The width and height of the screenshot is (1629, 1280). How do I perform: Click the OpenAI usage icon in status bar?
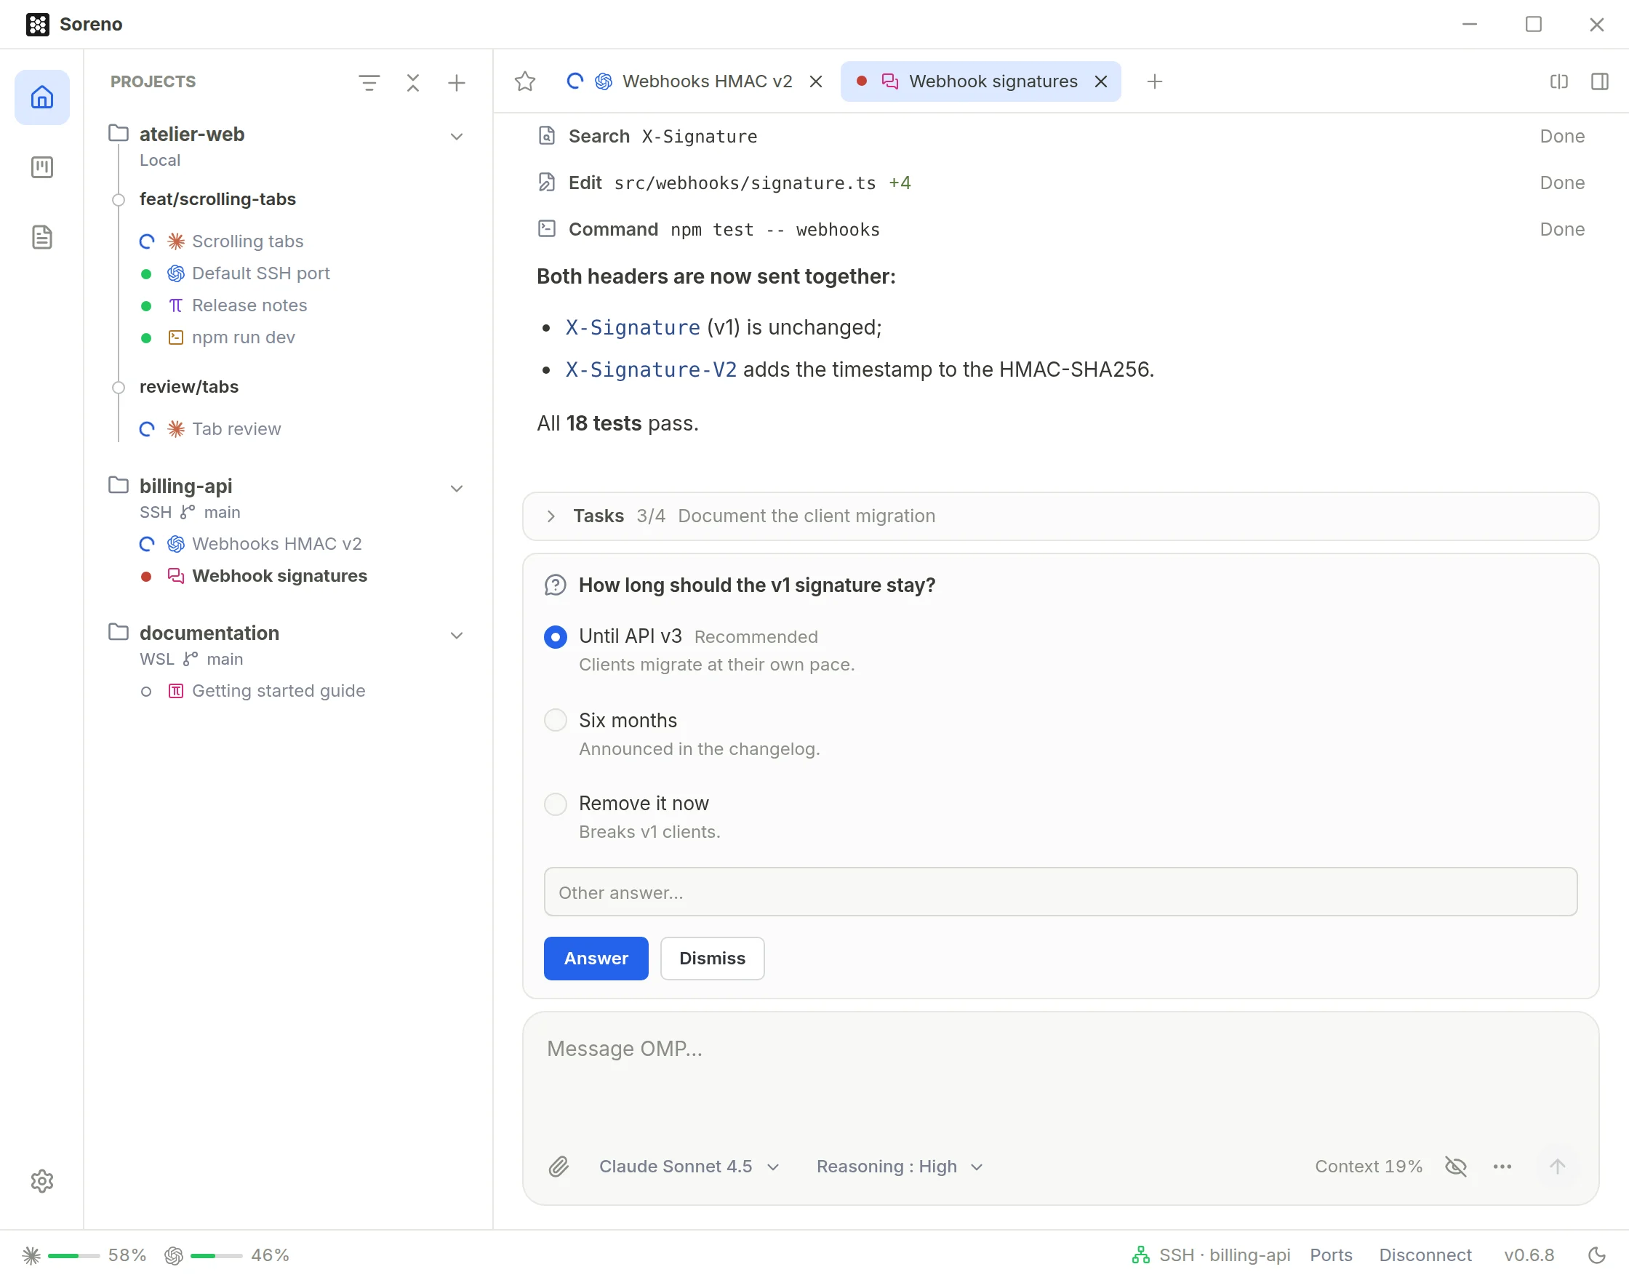click(174, 1255)
